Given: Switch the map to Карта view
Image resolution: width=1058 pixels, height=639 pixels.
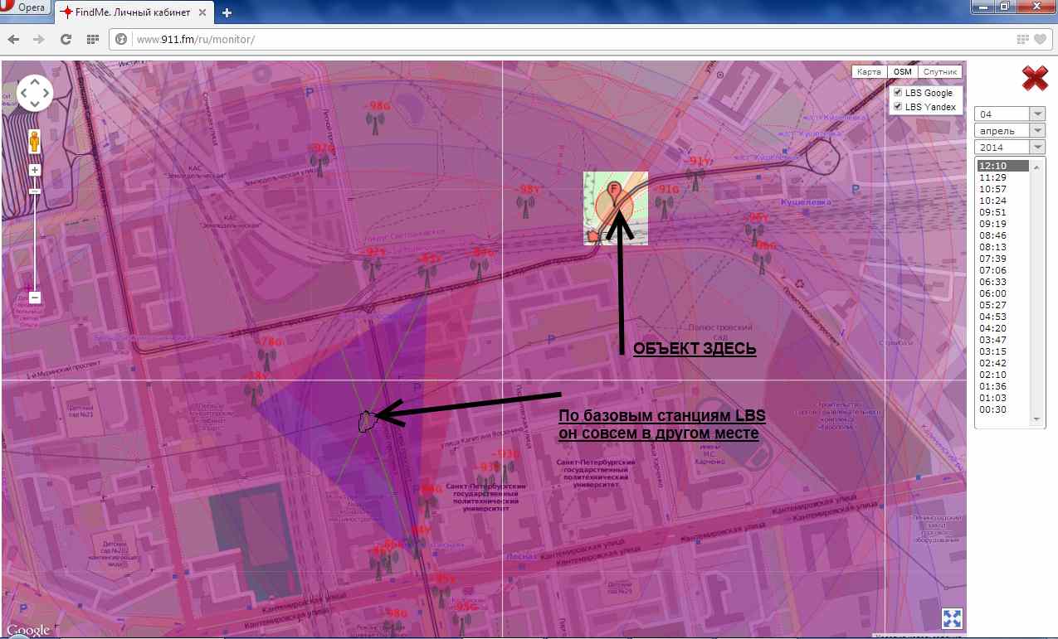Looking at the screenshot, I should (869, 72).
